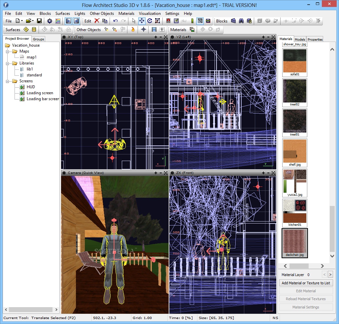The height and width of the screenshot is (324, 339).
Task: Select Loading screen in Screens folder
Action: [40, 93]
